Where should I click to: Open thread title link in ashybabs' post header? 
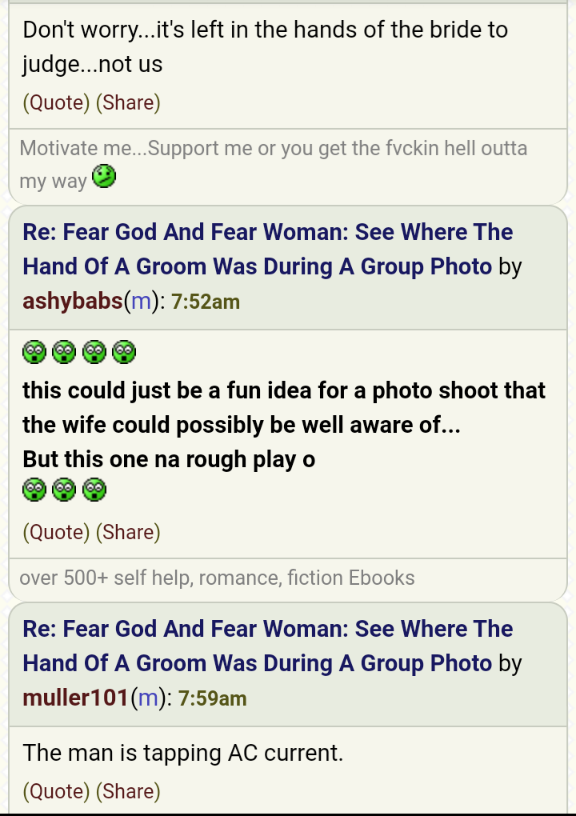(x=268, y=250)
